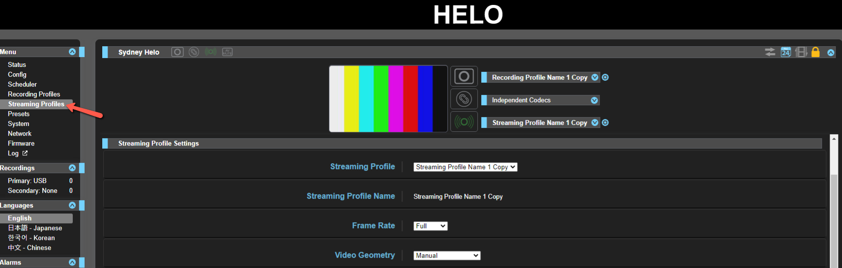
Task: Click the AV Mute icon in header bar
Action: [227, 52]
